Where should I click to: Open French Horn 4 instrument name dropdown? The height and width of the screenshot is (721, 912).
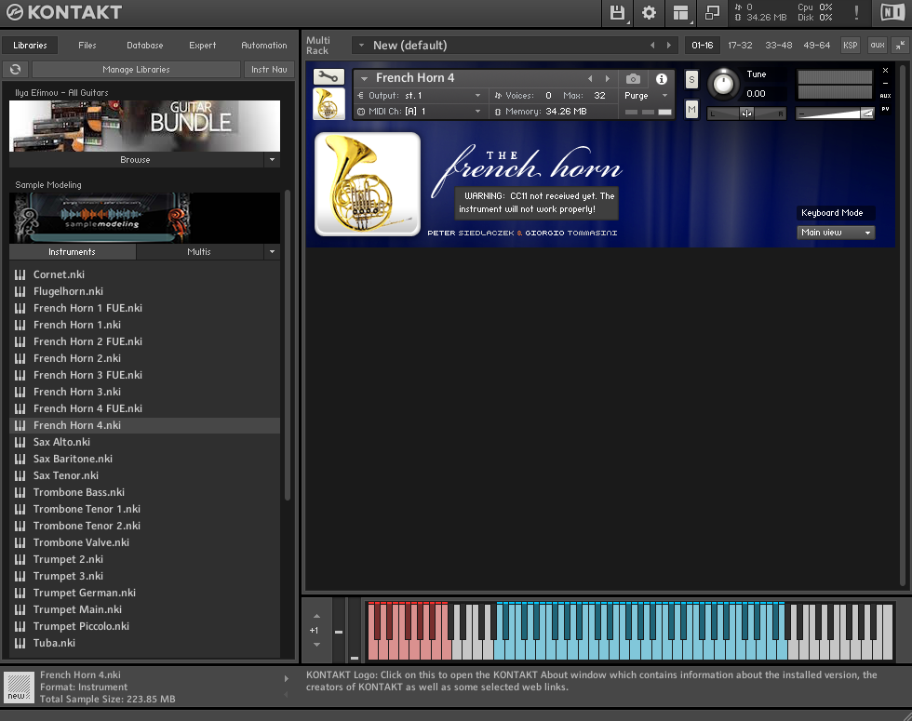point(364,78)
